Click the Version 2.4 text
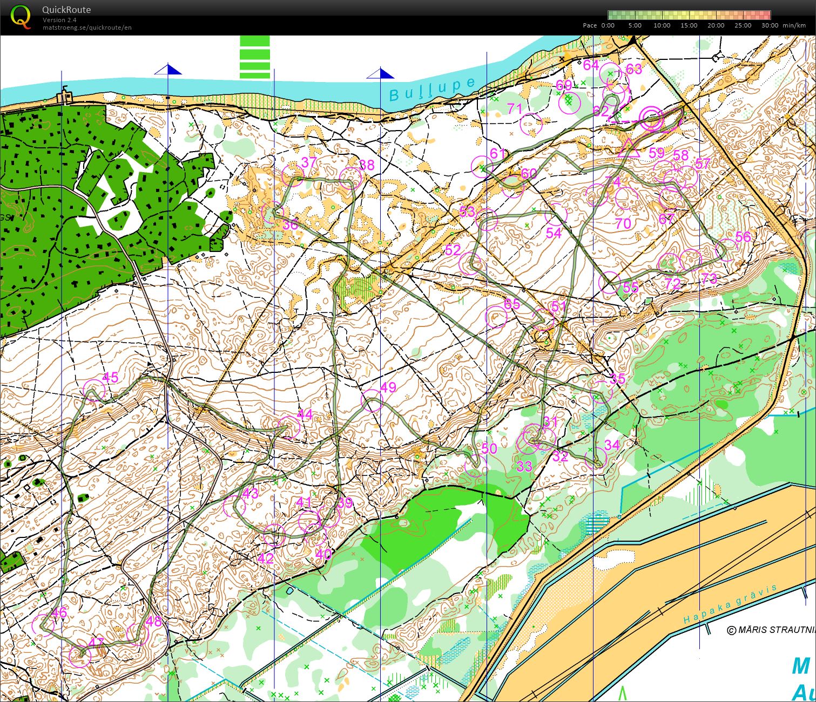Image resolution: width=816 pixels, height=702 pixels. tap(59, 20)
